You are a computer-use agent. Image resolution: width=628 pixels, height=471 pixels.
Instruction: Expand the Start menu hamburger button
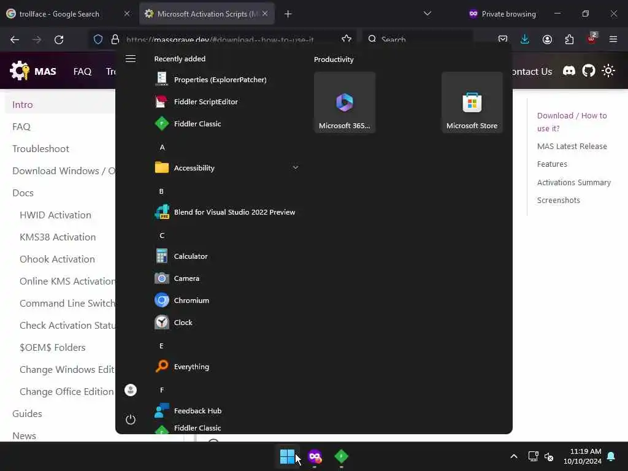pyautogui.click(x=131, y=59)
